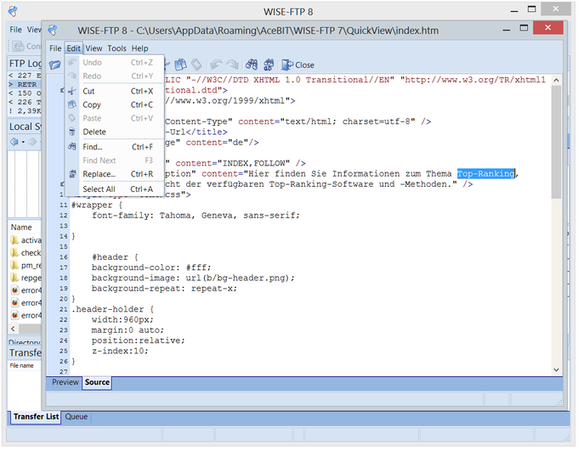Click the Forward arrow in Local System panel
The width and height of the screenshot is (578, 450).
point(32,142)
